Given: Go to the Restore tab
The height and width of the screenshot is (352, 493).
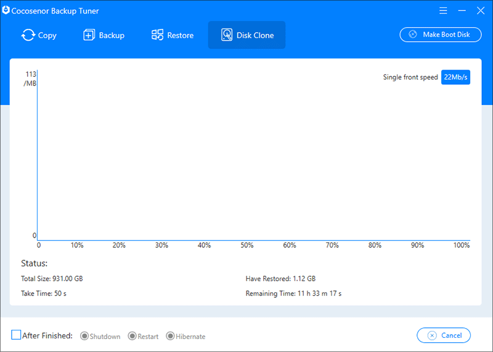Looking at the screenshot, I should tap(173, 35).
